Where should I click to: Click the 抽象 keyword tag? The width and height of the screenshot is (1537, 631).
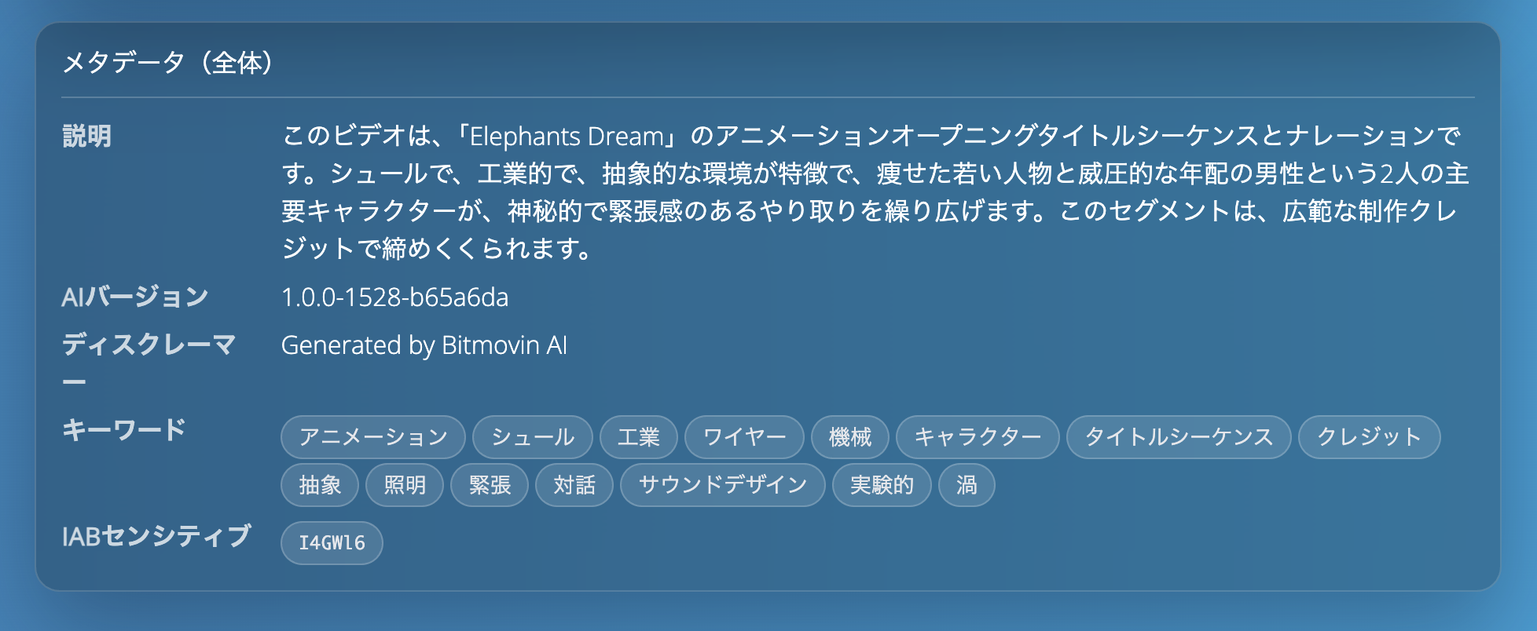pos(320,485)
